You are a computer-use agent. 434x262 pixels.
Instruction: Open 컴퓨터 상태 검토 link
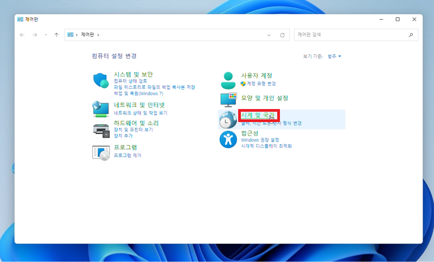pos(130,81)
